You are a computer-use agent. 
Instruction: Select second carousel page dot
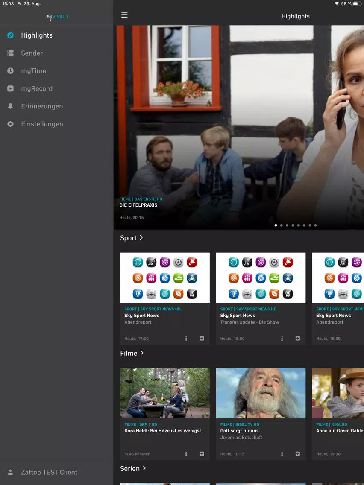pyautogui.click(x=282, y=225)
